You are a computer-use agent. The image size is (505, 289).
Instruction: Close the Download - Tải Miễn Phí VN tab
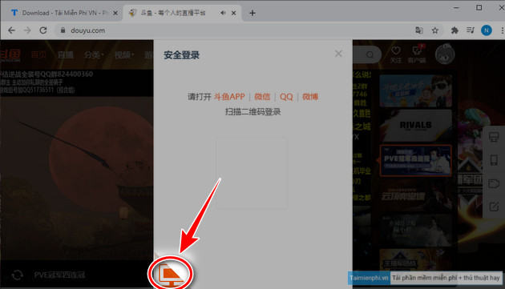pos(115,13)
